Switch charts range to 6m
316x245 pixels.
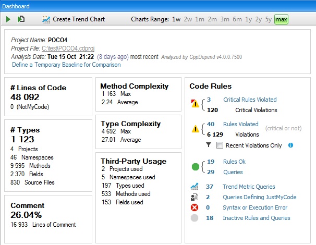237,19
